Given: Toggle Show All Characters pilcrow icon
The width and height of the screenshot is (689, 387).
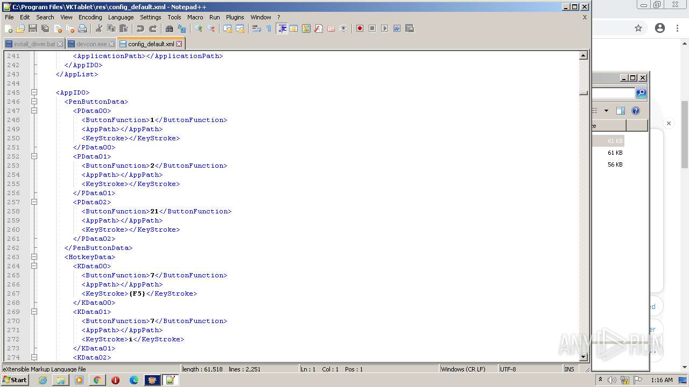Looking at the screenshot, I should pyautogui.click(x=269, y=28).
